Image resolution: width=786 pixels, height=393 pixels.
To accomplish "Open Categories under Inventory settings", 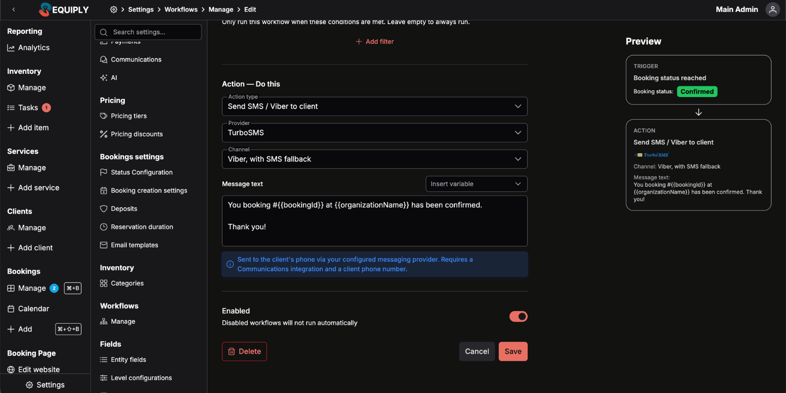I will point(122,283).
